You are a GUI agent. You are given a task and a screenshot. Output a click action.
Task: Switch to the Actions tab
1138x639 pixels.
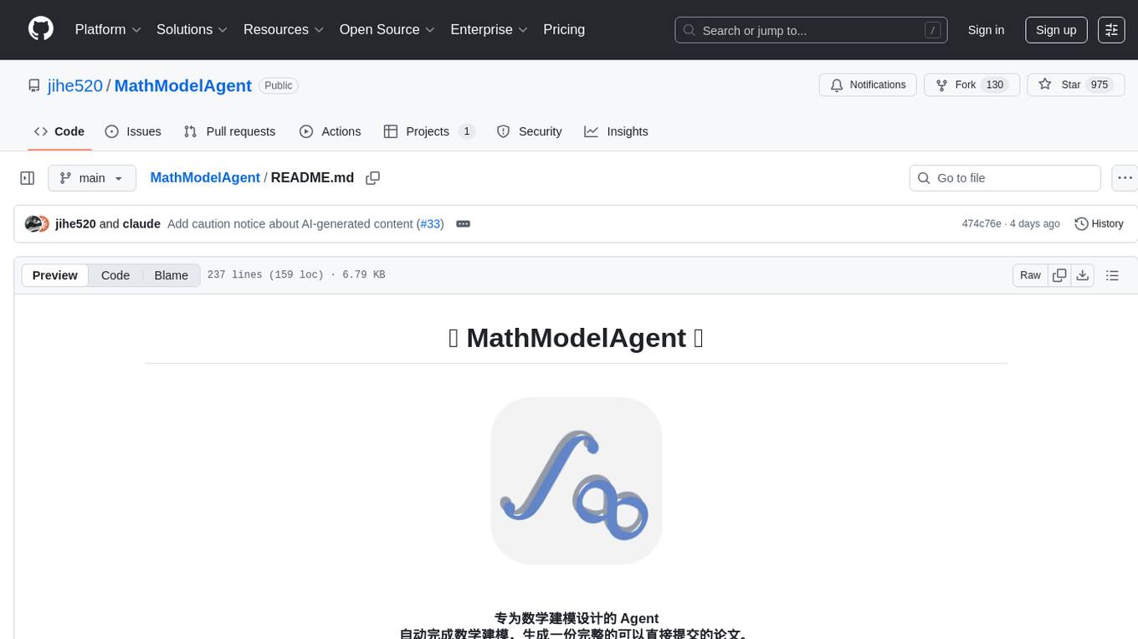coord(331,131)
